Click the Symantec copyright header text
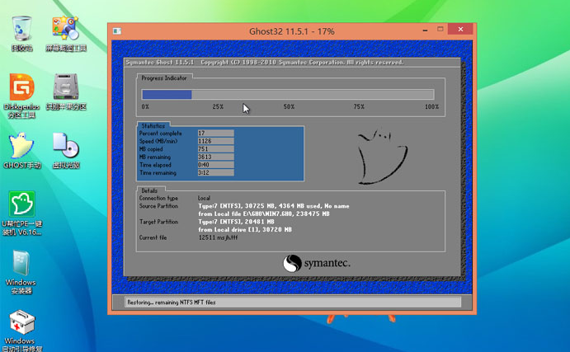The height and width of the screenshot is (352, 570). point(265,63)
